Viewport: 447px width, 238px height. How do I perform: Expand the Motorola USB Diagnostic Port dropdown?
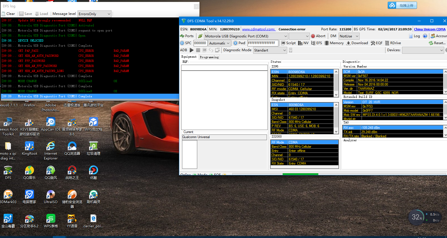tap(285, 36)
